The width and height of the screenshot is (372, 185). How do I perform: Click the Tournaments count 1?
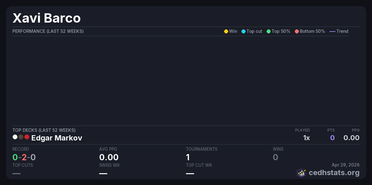tap(188, 157)
